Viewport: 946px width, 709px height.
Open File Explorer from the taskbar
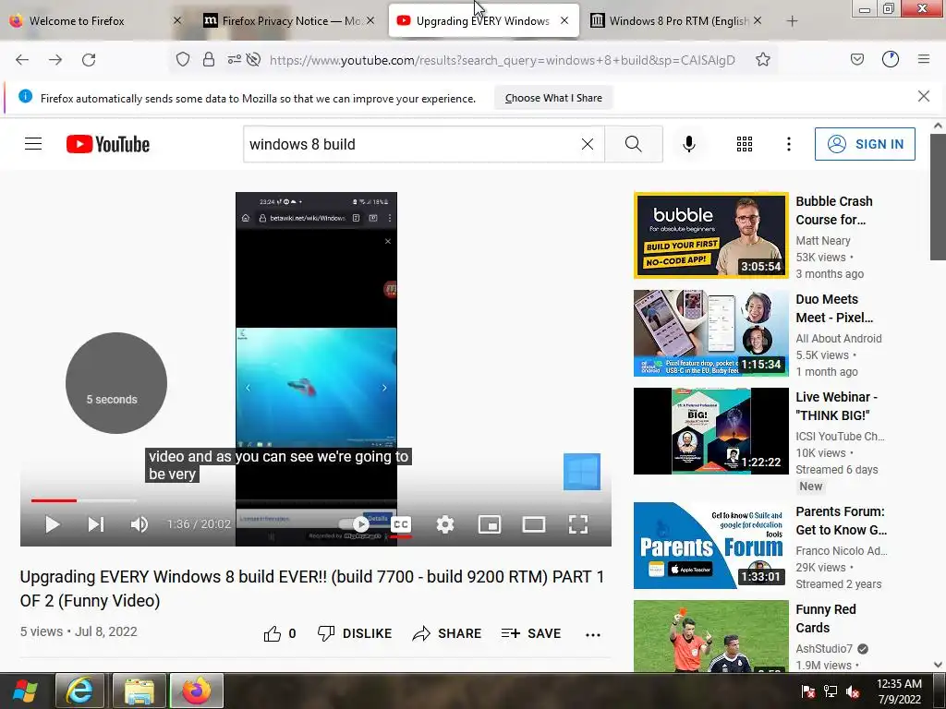139,691
